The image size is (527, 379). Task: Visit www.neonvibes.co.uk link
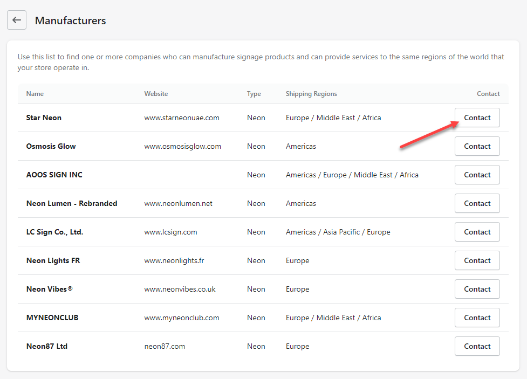[180, 289]
